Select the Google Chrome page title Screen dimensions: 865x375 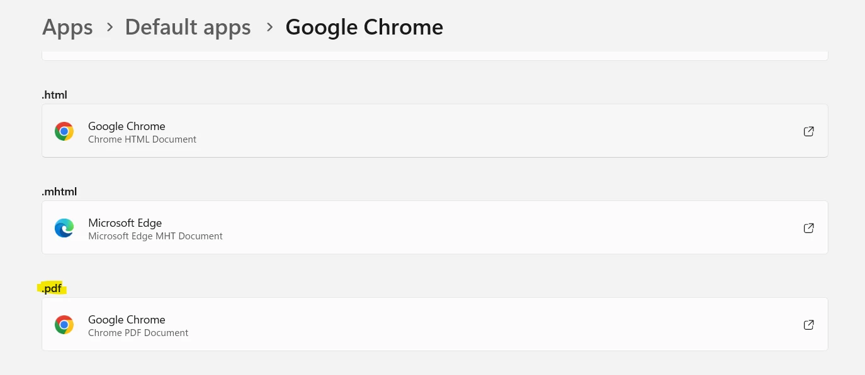[x=364, y=26]
